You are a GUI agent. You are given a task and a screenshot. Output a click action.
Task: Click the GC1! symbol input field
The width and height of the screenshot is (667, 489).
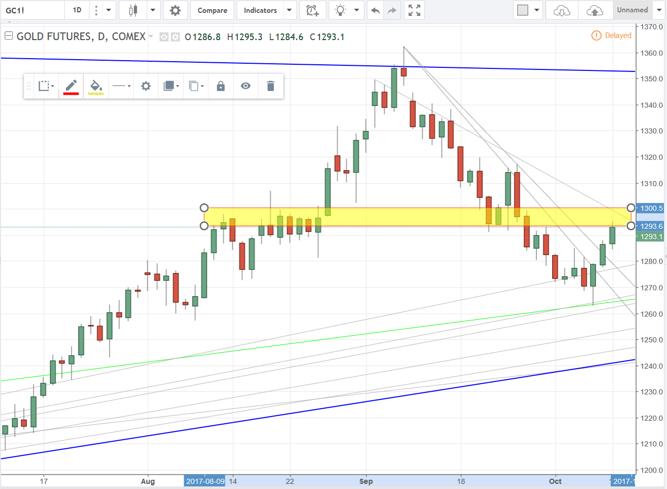click(33, 10)
